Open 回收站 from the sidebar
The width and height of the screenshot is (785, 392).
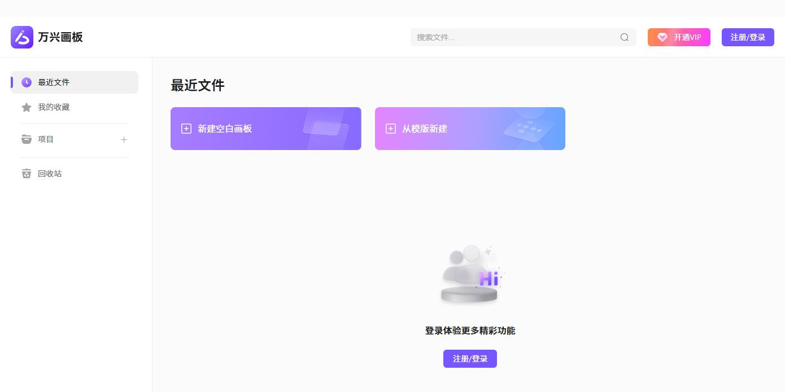50,173
